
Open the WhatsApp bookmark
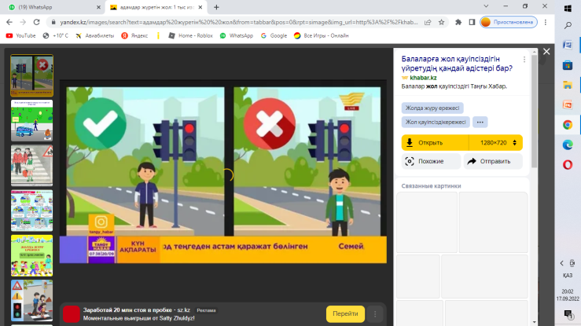[x=237, y=35]
